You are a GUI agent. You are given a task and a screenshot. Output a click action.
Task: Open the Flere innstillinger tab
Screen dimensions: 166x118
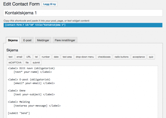pyautogui.click(x=65, y=40)
